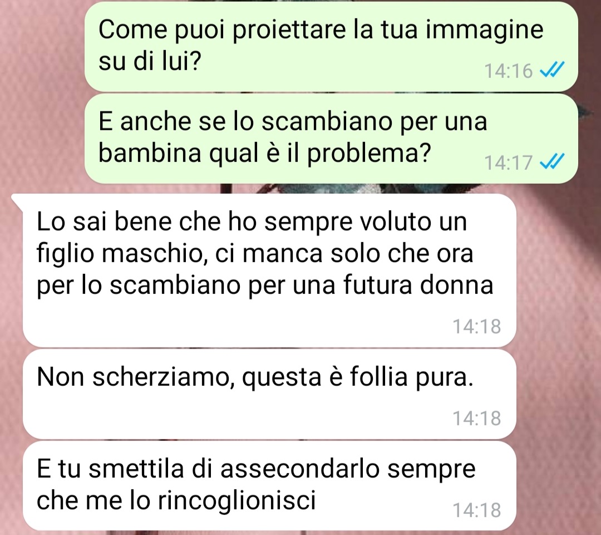
Task: Tap 14:18 timestamp beside 'rincoglionisci' message
Action: [x=477, y=510]
